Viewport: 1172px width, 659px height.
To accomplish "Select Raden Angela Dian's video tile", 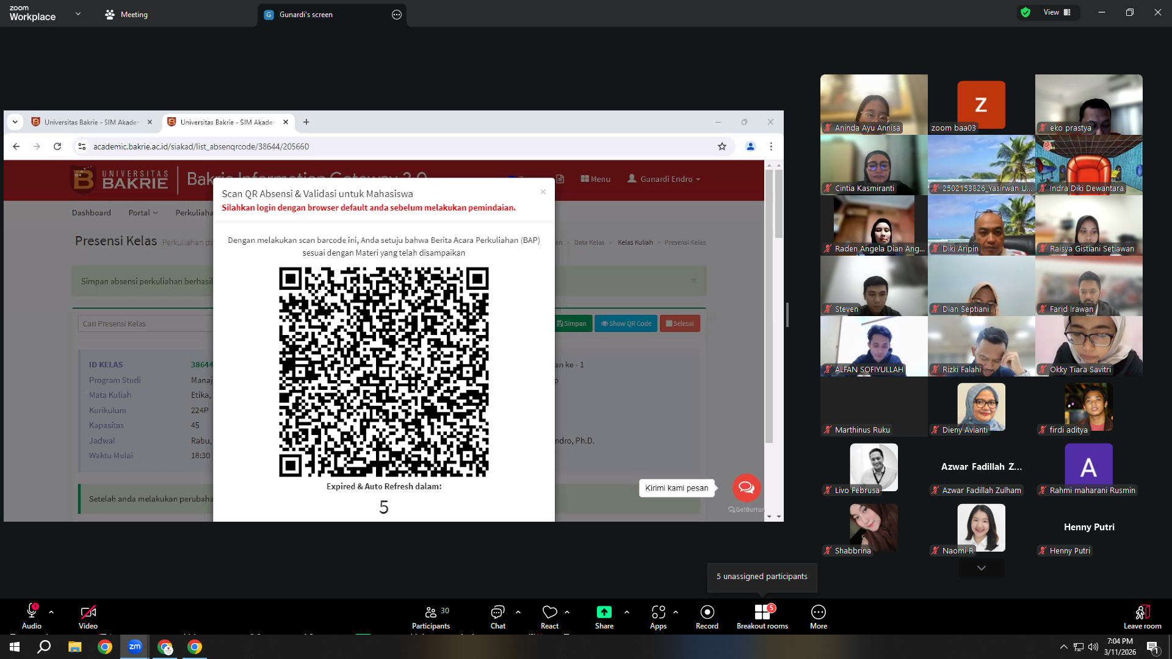I will (874, 225).
